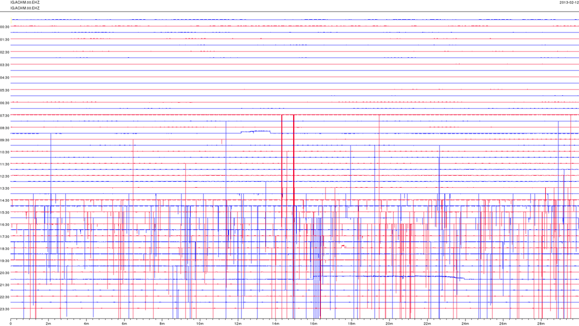Click the 14:30 time label

(5, 200)
